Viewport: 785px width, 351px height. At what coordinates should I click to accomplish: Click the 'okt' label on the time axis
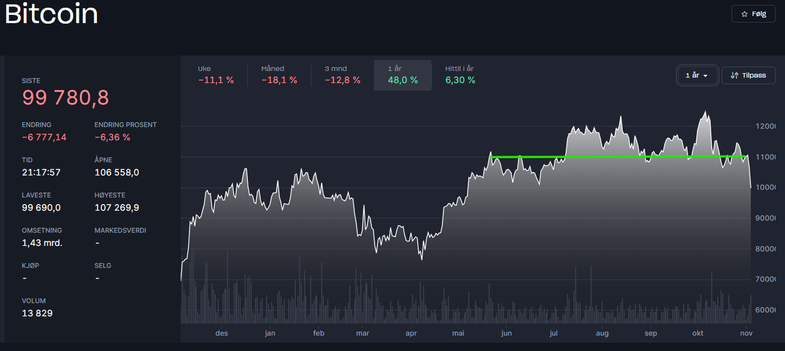point(698,333)
